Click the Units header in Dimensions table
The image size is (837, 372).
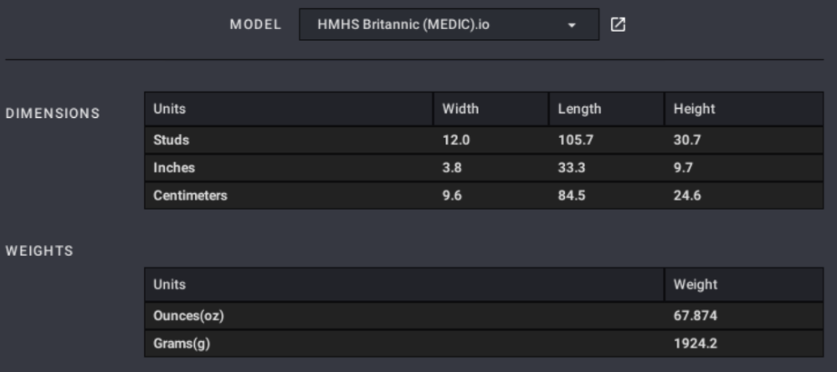tap(170, 109)
